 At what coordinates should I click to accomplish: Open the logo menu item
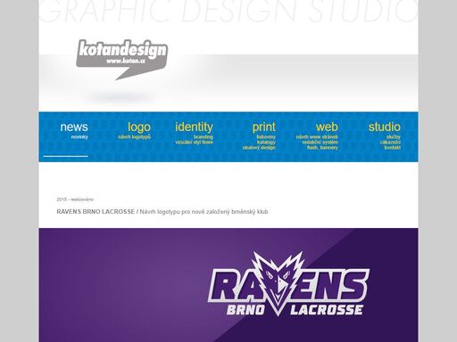(139, 127)
